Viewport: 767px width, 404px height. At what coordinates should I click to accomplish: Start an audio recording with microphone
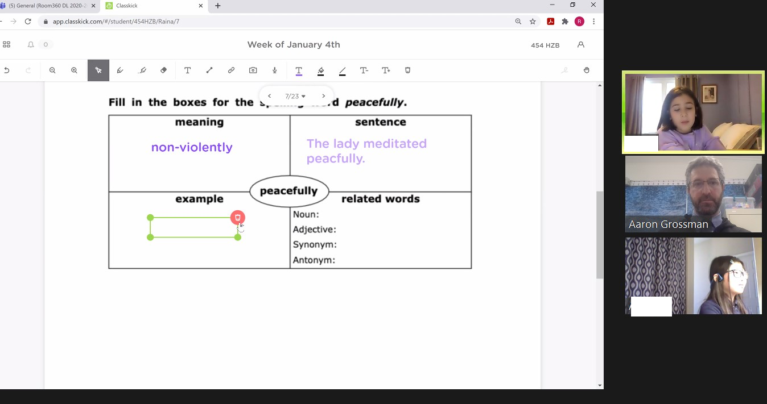click(275, 70)
